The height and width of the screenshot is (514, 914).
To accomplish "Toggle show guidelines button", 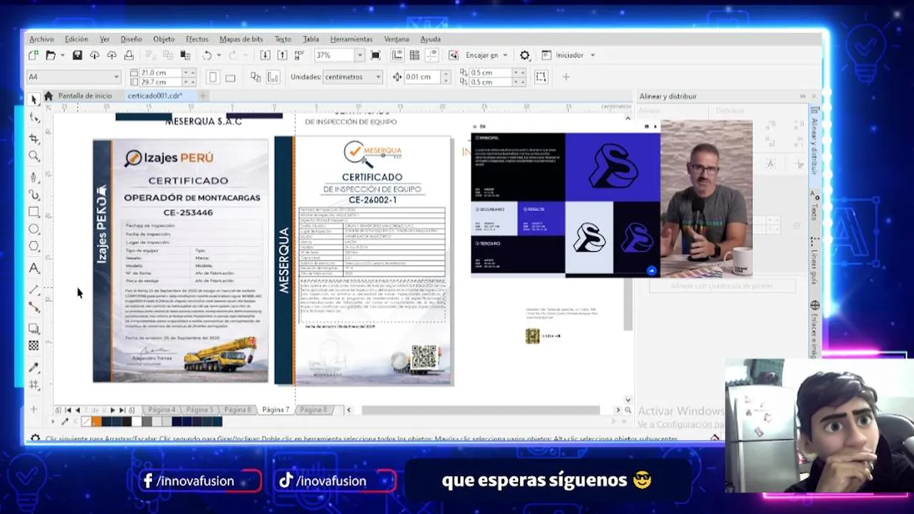I will click(x=431, y=55).
